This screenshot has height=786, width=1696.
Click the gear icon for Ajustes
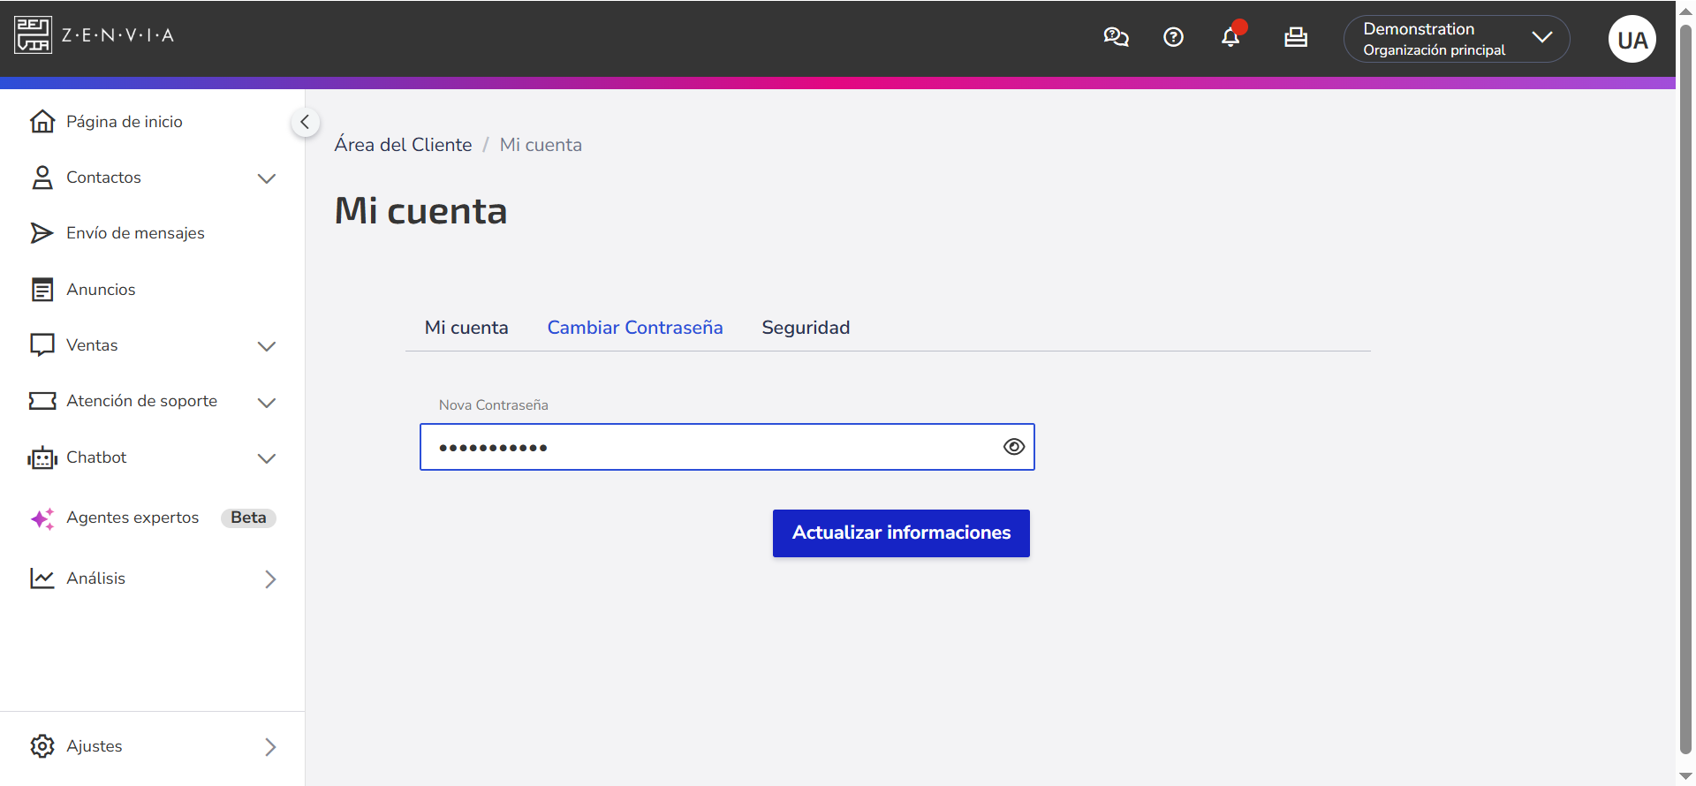42,746
